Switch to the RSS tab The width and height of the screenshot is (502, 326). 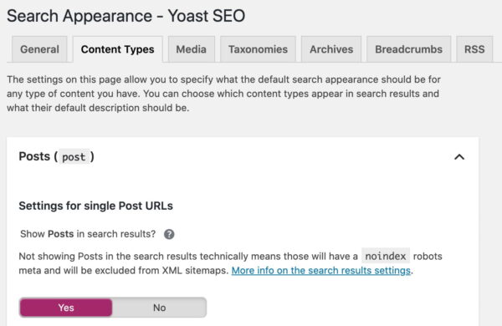(474, 49)
